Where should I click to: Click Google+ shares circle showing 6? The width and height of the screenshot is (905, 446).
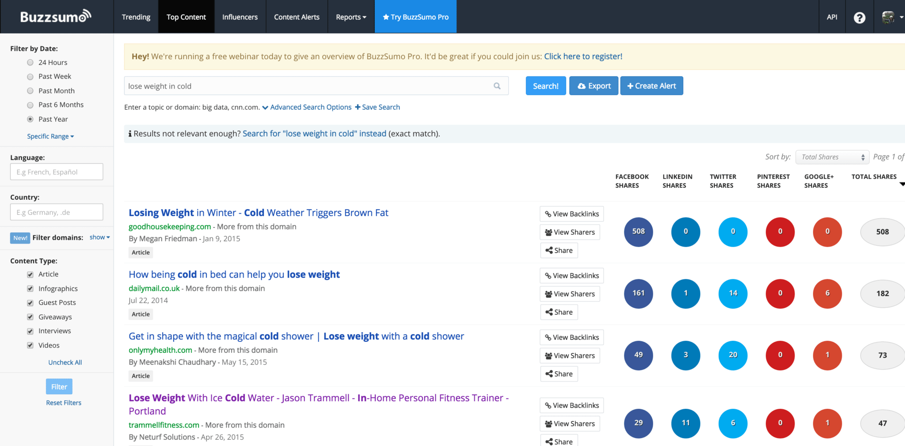click(x=828, y=294)
